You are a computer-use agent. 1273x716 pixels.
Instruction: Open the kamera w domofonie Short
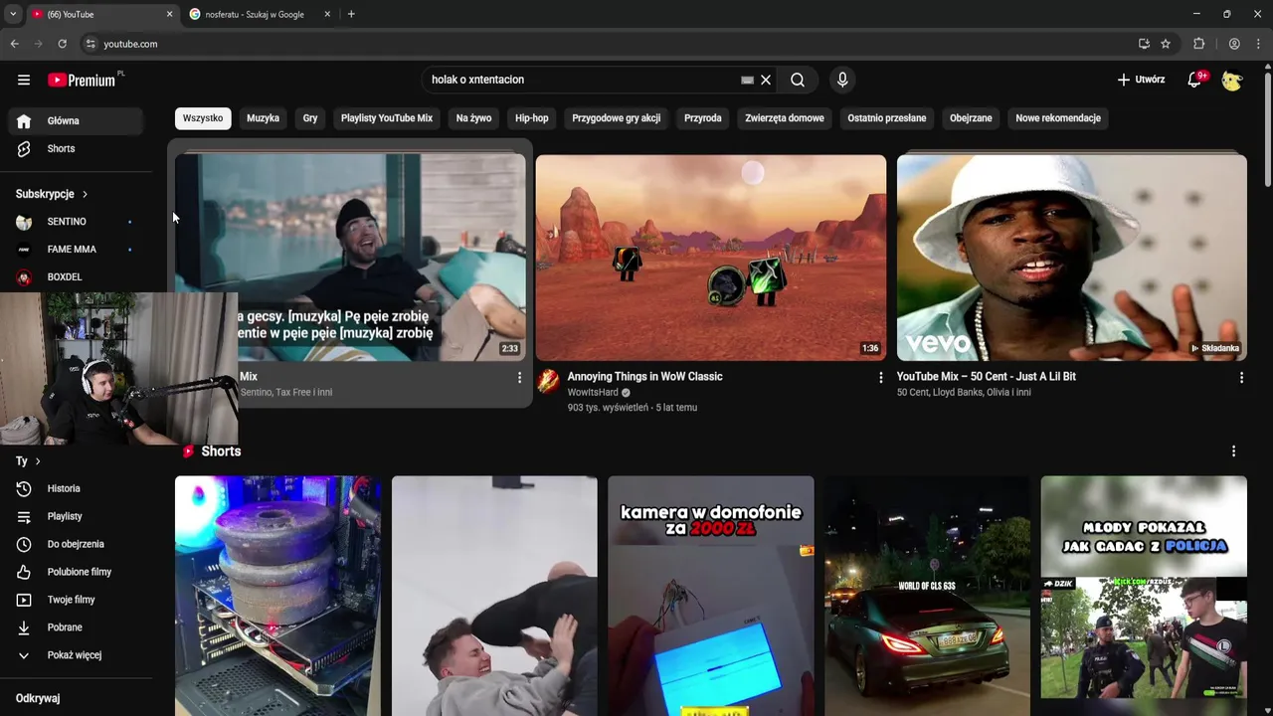711,596
